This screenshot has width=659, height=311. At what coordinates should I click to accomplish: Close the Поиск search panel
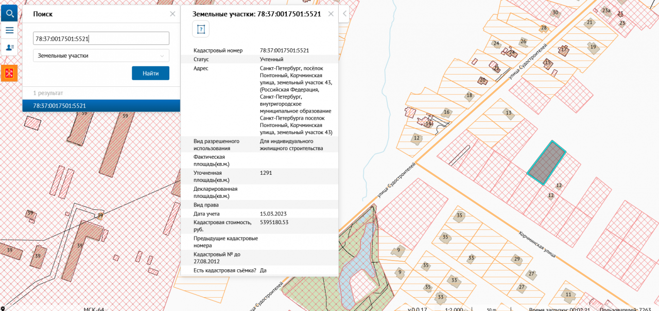[x=172, y=14]
